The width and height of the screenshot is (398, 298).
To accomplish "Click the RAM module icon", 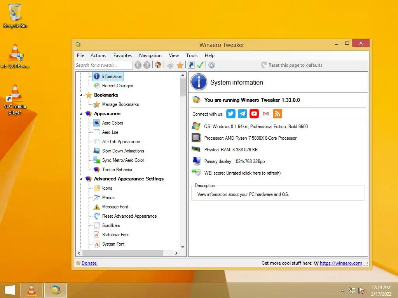I will coord(196,149).
